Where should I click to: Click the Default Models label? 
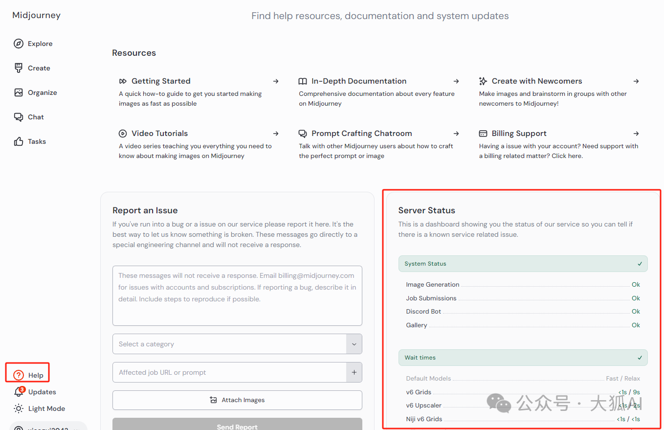tap(428, 378)
